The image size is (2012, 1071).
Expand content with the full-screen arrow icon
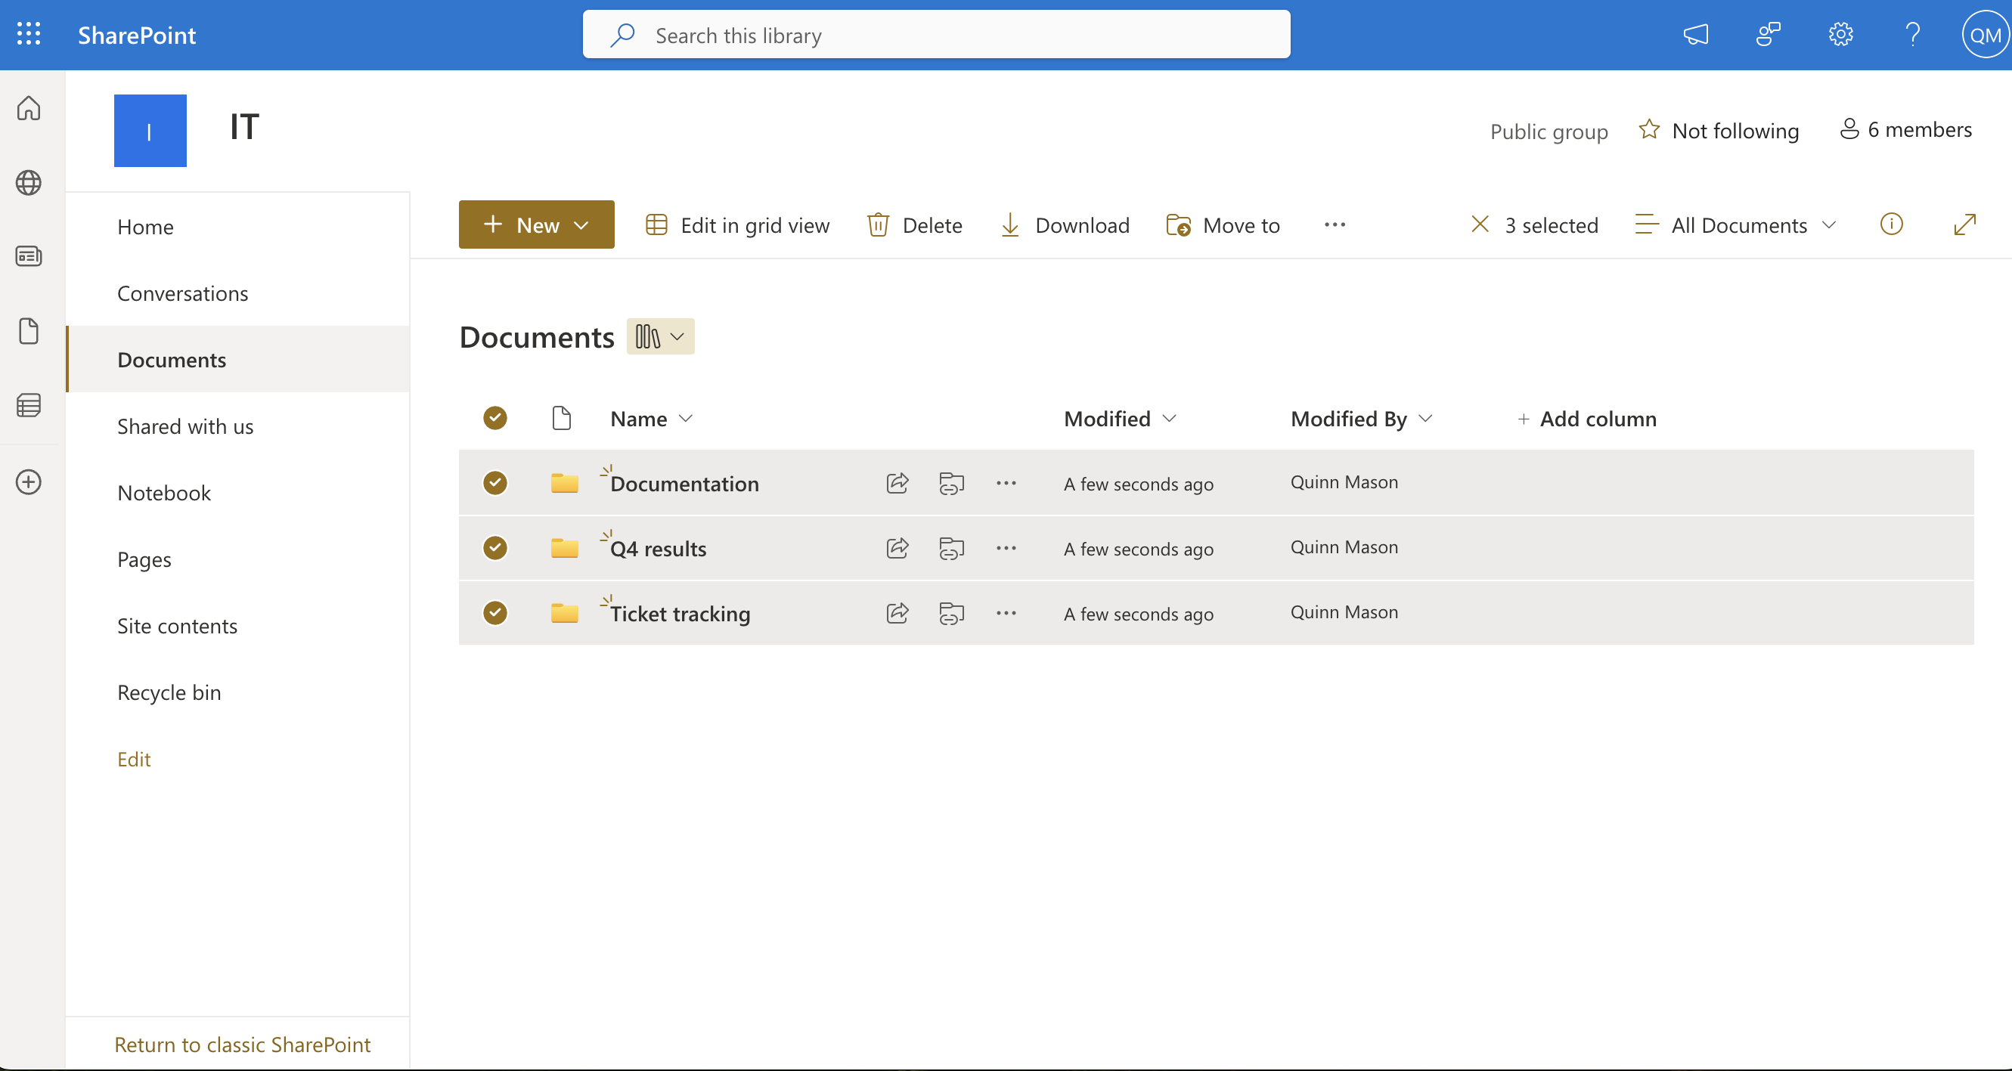(1964, 224)
